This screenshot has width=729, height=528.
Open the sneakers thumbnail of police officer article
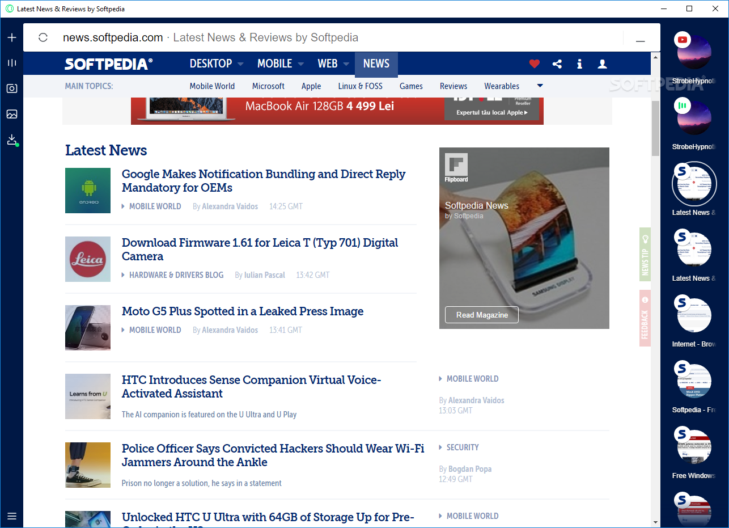88,465
